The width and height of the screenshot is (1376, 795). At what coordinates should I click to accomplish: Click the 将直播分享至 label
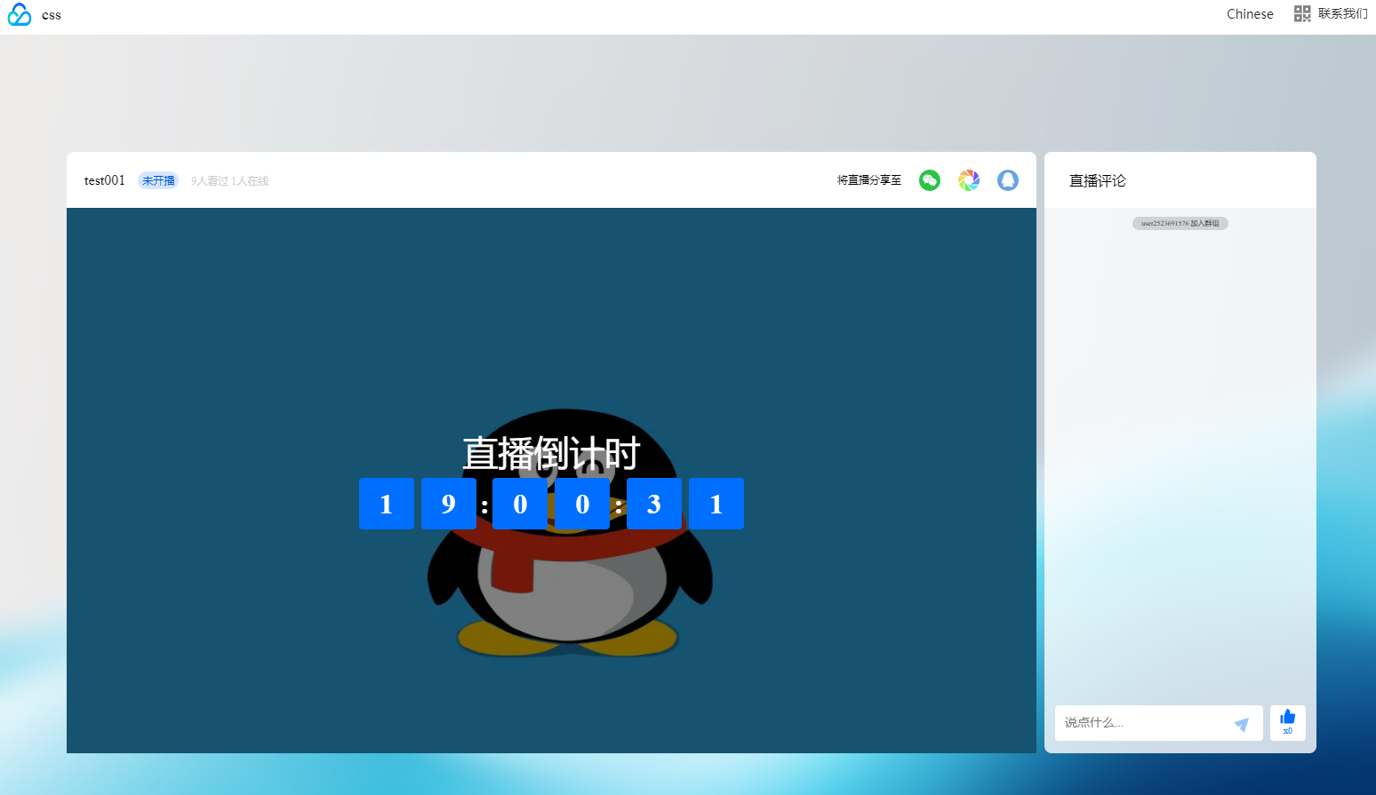869,180
